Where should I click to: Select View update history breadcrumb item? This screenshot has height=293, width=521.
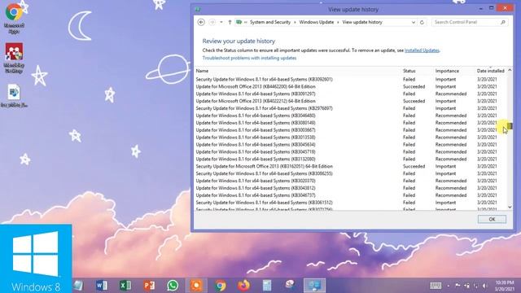click(x=362, y=22)
